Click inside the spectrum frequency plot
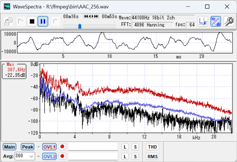 click(x=136, y=98)
